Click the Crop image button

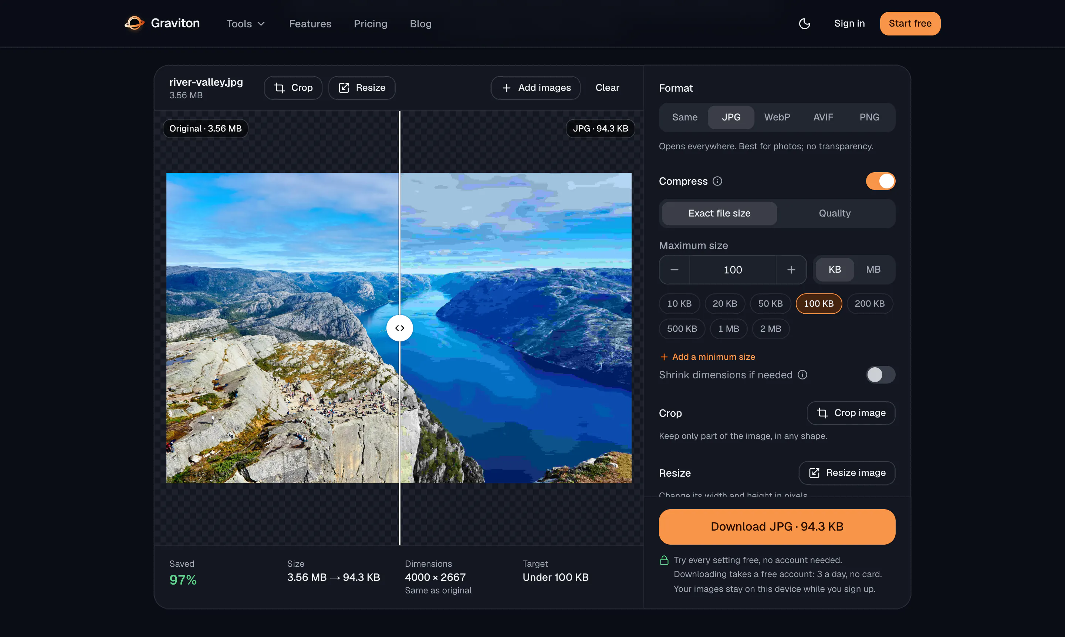851,413
